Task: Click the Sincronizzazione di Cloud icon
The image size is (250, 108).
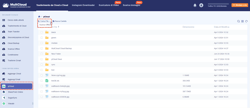Action: pos(4,37)
